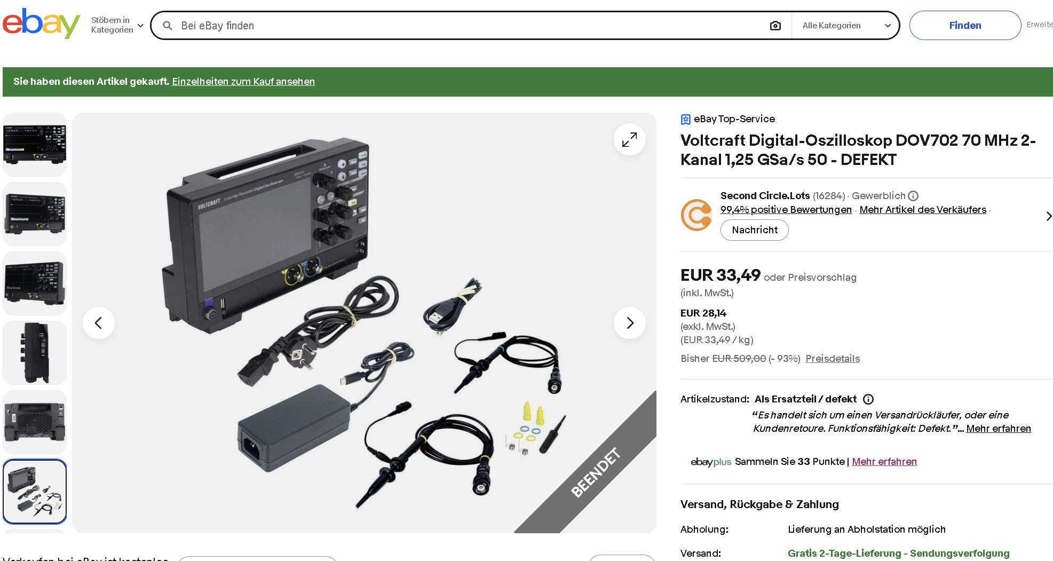Open Einzelheiten zum Kauf ansehen link
The width and height of the screenshot is (1053, 561).
pos(243,82)
